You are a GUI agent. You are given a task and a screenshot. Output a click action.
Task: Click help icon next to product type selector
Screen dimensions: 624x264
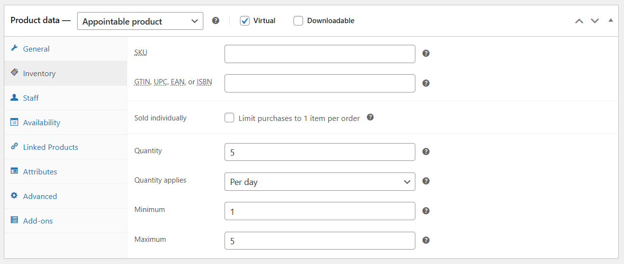pos(216,21)
